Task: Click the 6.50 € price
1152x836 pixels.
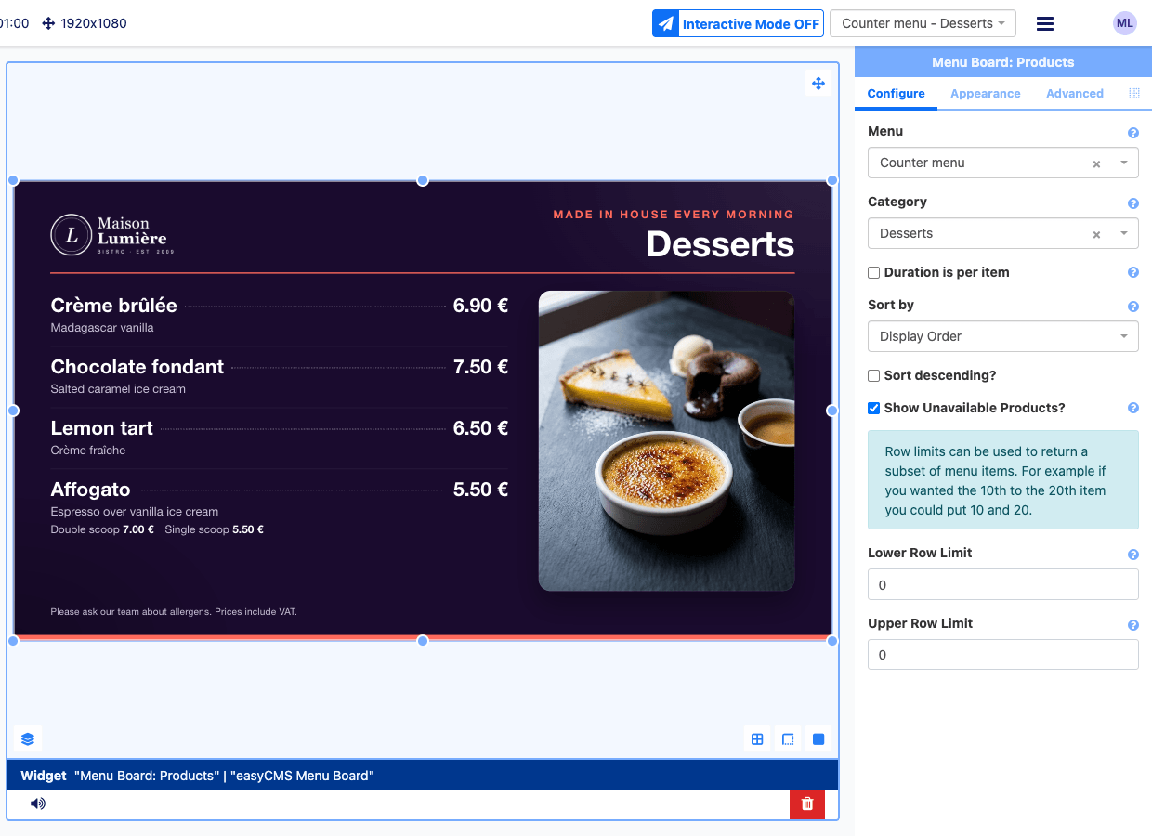Action: 480,428
